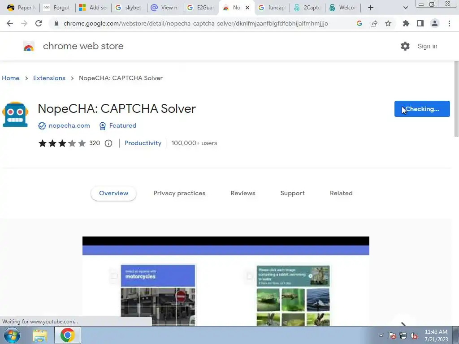Viewport: 459px width, 344px height.
Task: Click the muted volume tray icon
Action: point(414,336)
